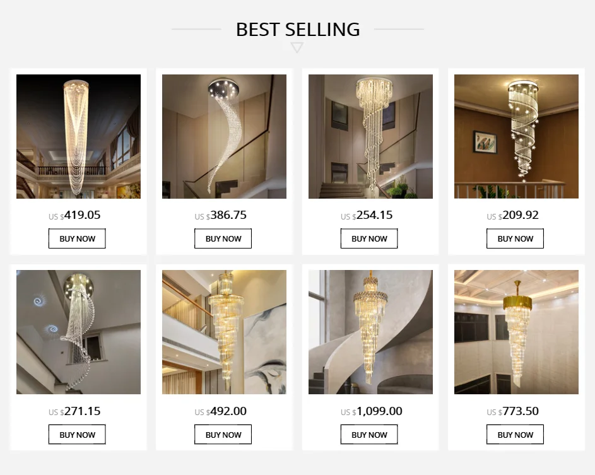Open the $254.15 spiral chandelier product image

(371, 137)
